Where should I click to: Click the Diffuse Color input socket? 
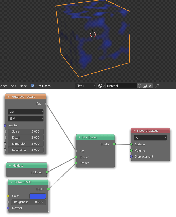coord(8,196)
